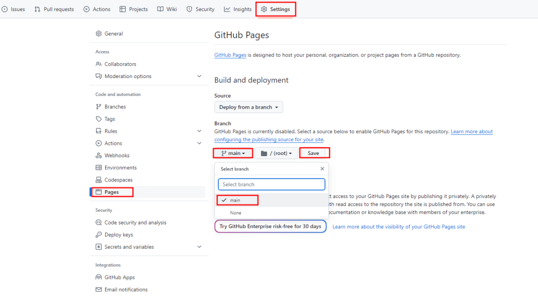Open Learn more about visibility link
Screen dimensions: 538x302
click(399, 227)
